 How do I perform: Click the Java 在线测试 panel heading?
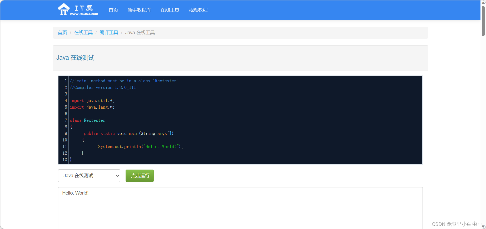[75, 58]
